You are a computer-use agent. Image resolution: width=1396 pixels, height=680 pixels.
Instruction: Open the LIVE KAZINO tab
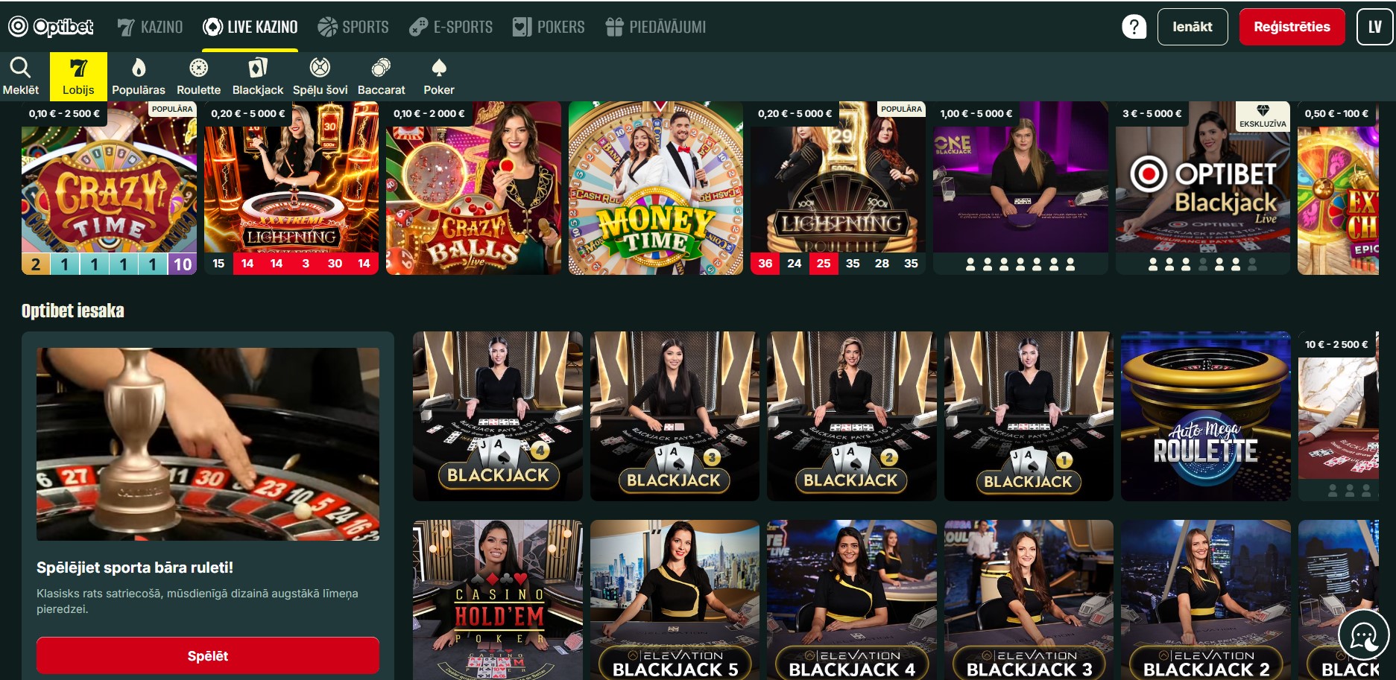(250, 27)
